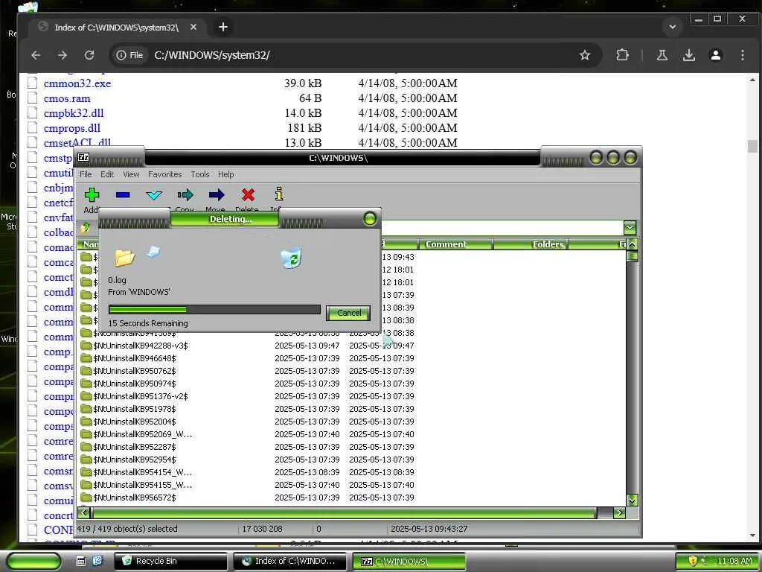
Task: Open the Help menu in 7-Zip
Action: 225,174
